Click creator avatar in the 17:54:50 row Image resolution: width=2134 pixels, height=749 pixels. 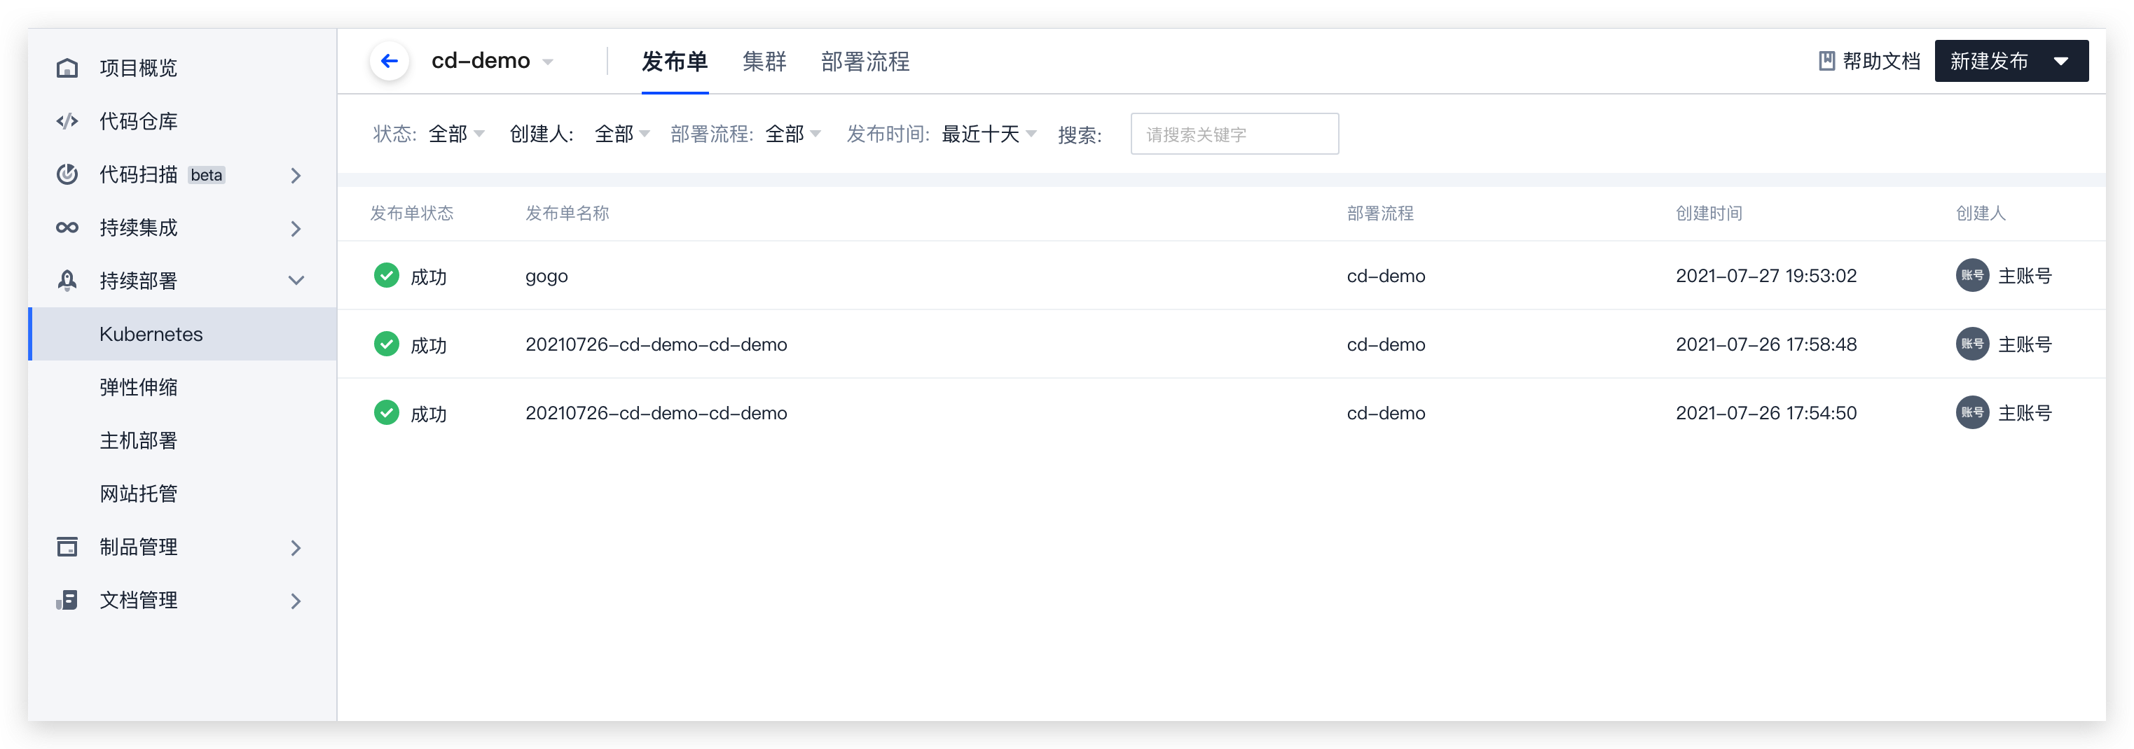coord(1971,413)
